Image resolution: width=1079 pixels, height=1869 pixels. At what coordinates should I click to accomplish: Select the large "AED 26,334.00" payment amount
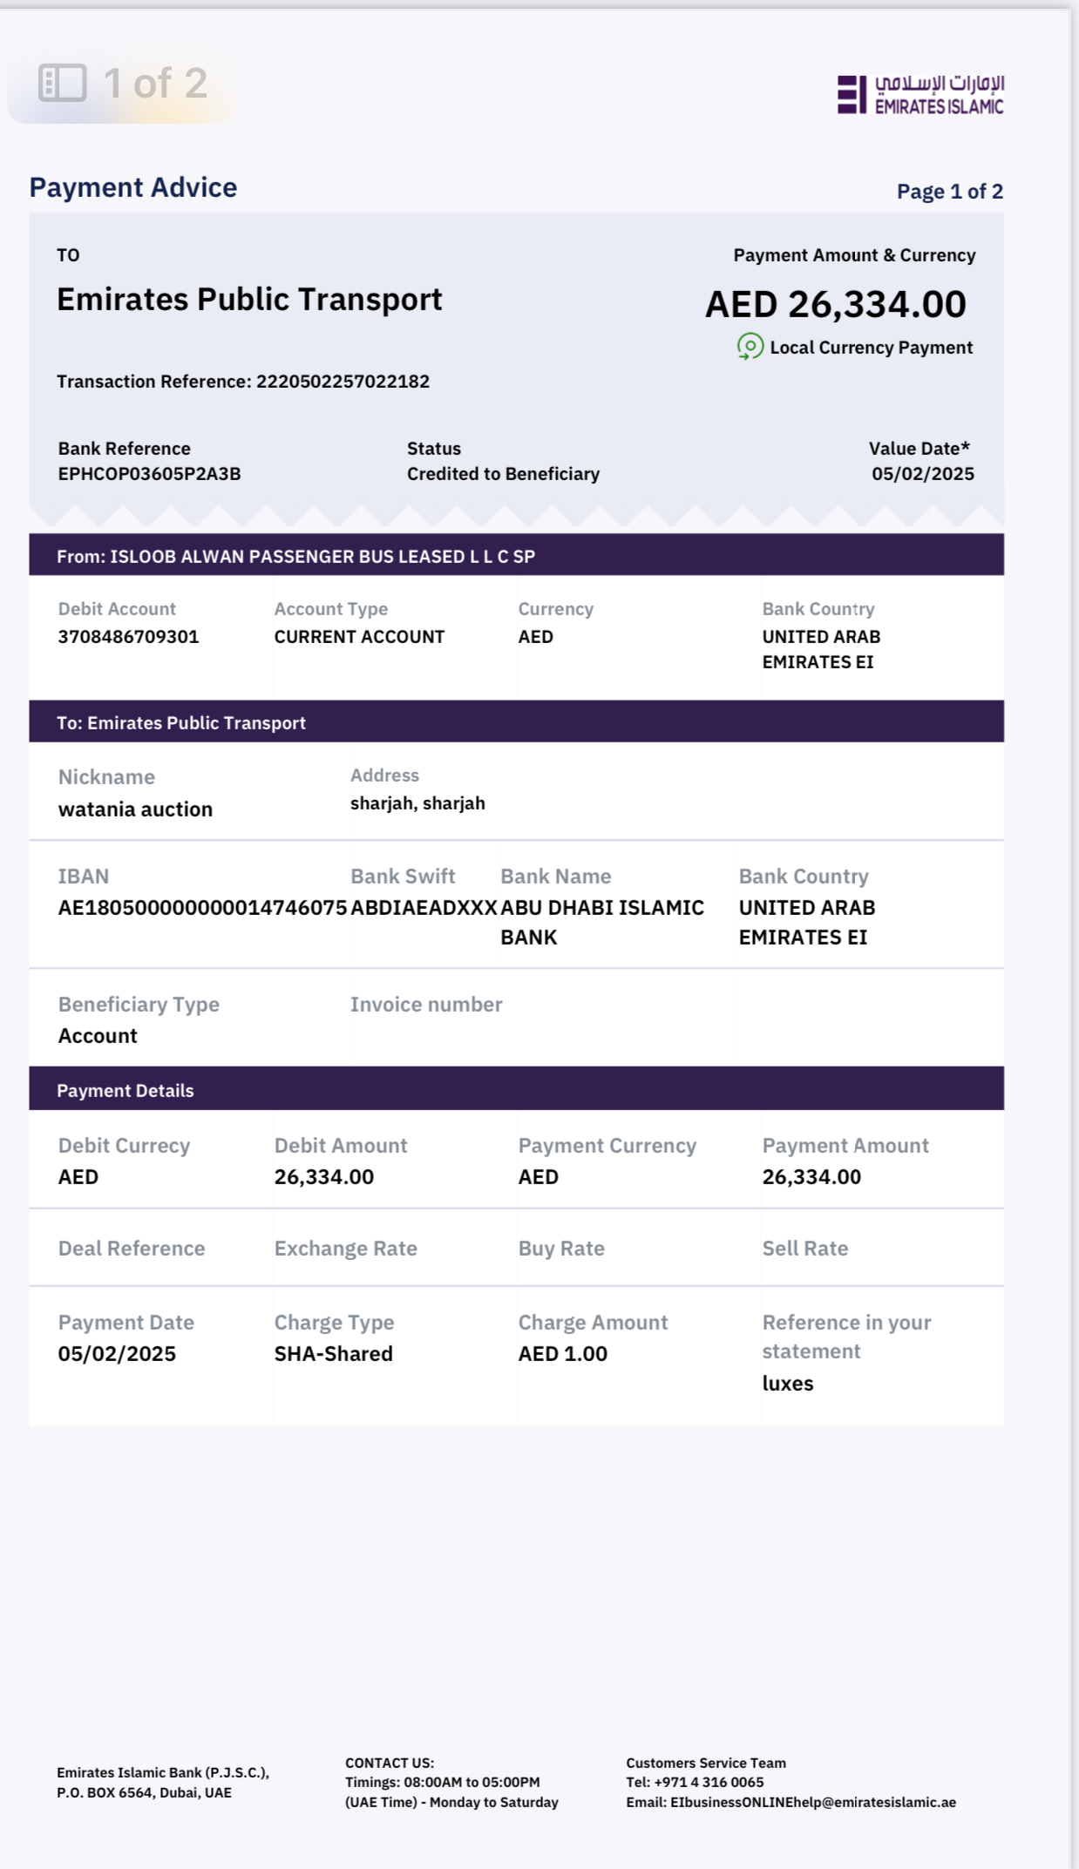(x=836, y=304)
